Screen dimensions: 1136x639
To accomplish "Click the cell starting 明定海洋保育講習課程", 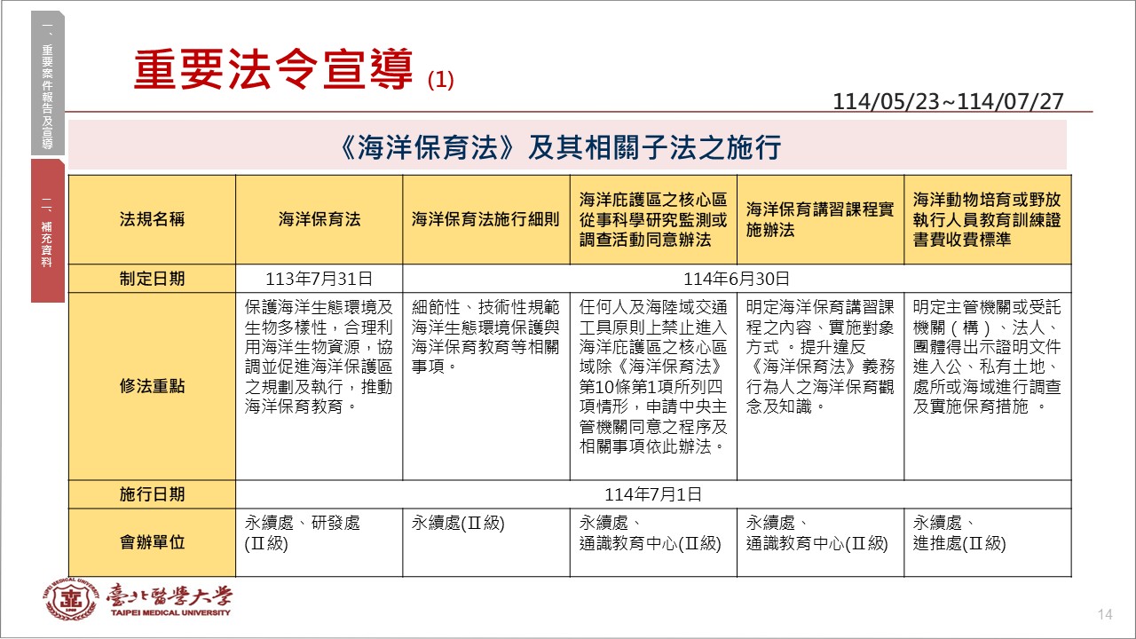I will click(820, 386).
